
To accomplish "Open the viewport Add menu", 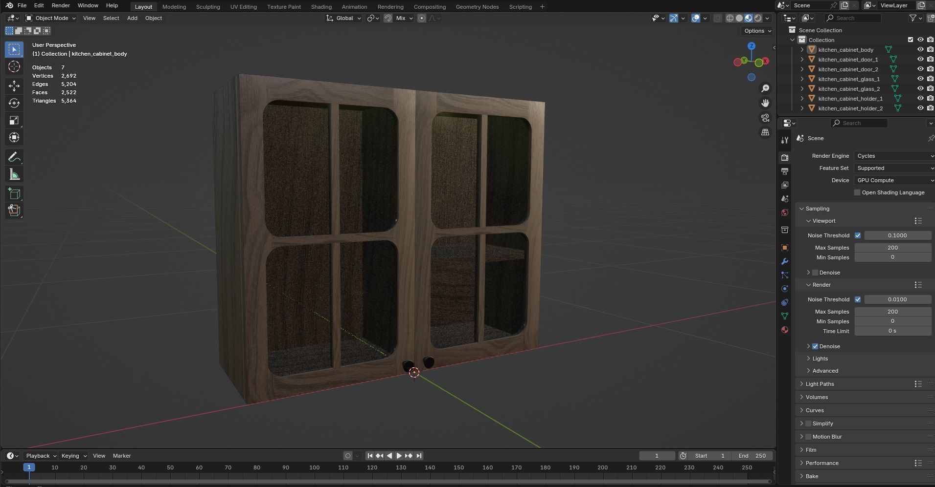I will (x=132, y=18).
